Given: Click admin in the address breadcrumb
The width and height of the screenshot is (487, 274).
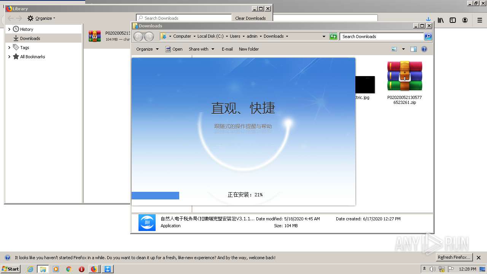Looking at the screenshot, I should pyautogui.click(x=252, y=37).
